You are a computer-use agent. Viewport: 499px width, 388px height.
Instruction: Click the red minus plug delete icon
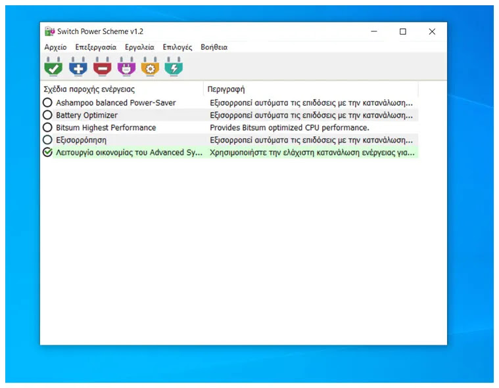(102, 67)
